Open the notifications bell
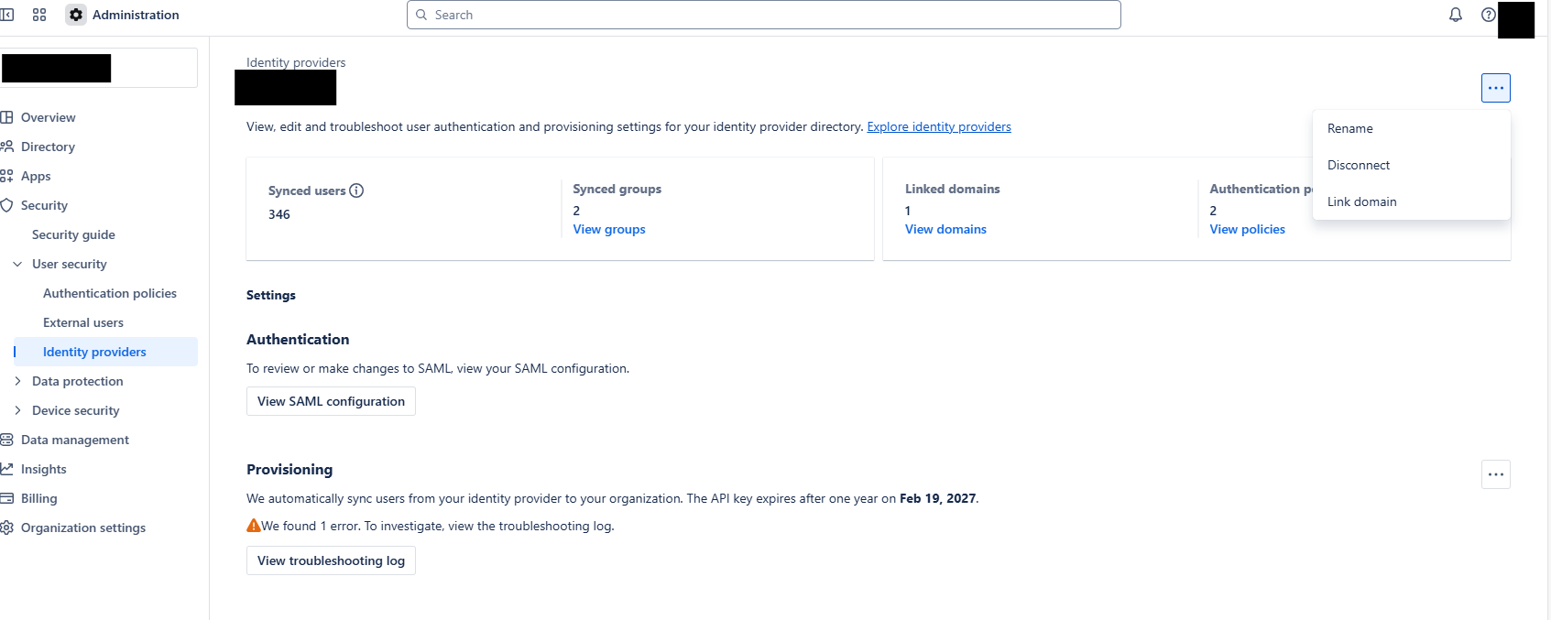Viewport: 1551px width, 620px height. pos(1456,15)
